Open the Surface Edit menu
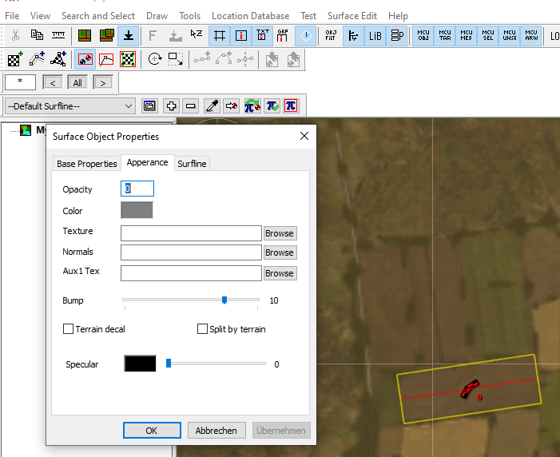Image resolution: width=560 pixels, height=457 pixels. point(352,15)
